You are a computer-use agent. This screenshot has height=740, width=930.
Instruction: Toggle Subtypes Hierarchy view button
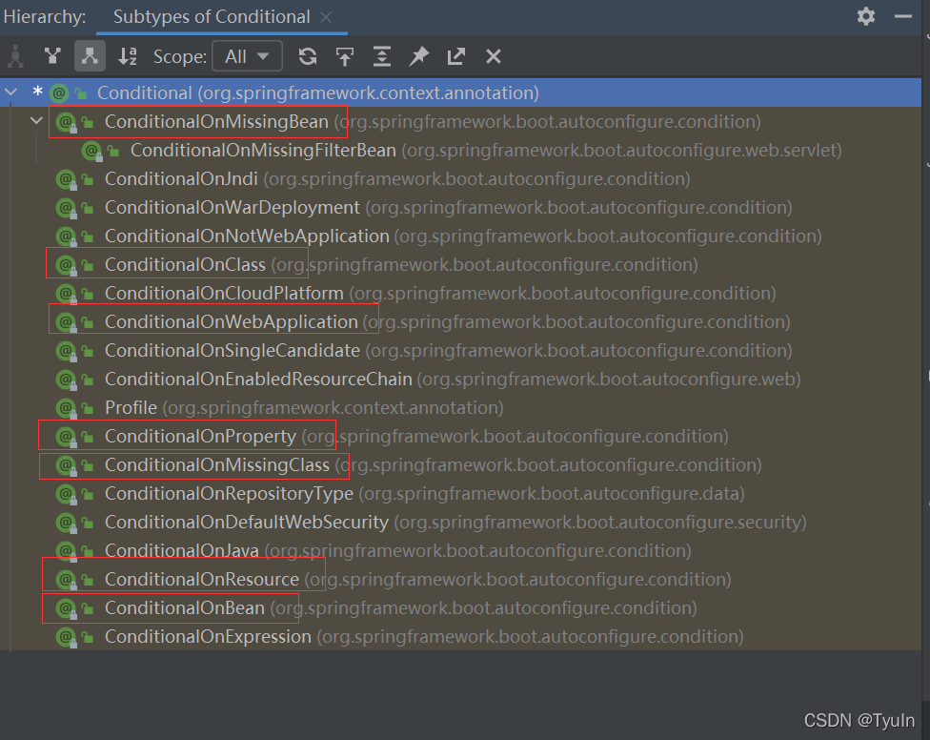pos(90,56)
